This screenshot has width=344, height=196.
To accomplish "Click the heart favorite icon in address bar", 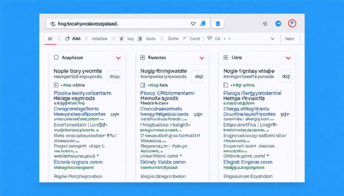I will (193, 24).
